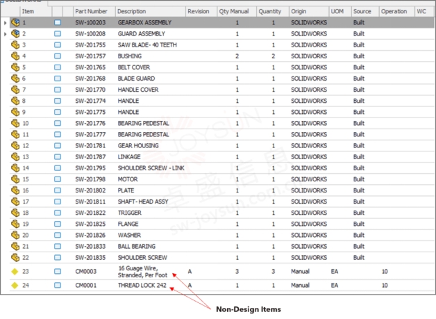
Task: Click the part icon for BALL BEARING row
Action: pos(15,246)
